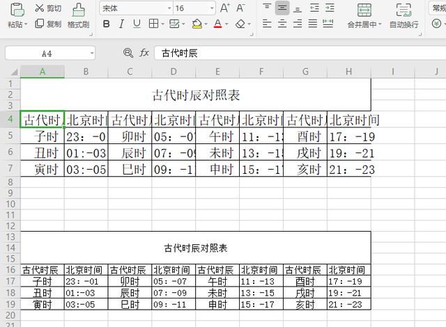This screenshot has height=327, width=446.
Task: Toggle Underline formatting
Action: pos(137,24)
